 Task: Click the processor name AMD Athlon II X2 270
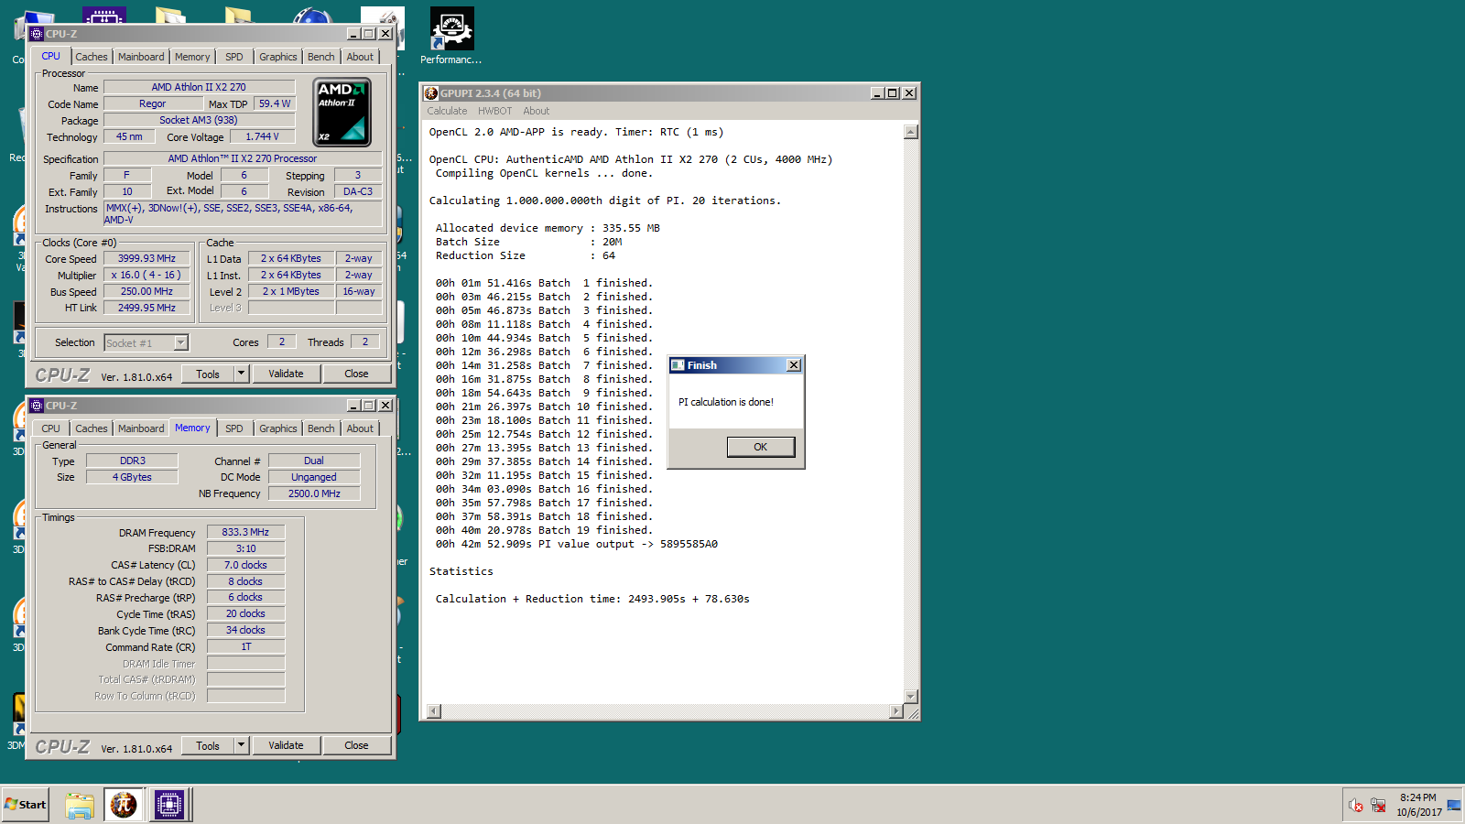click(199, 87)
